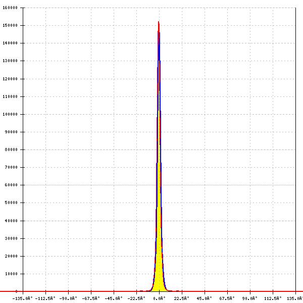Click the y-axis label "150000"
Image resolution: width=303 pixels, height=303 pixels.
coord(10,25)
